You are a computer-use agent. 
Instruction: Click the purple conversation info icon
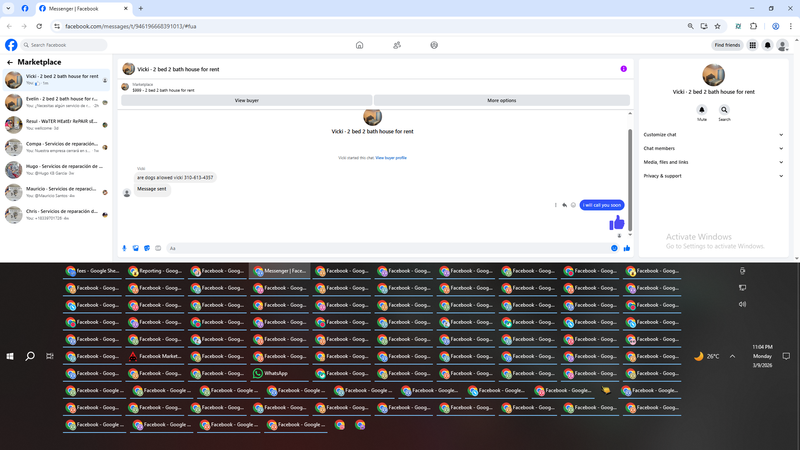(x=623, y=69)
